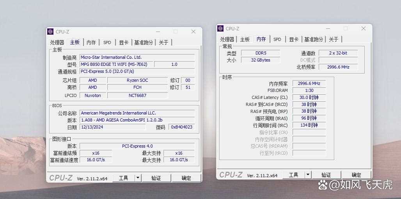Click the motherboard revision 1.0 field
The height and width of the screenshot is (199, 401).
174,64
